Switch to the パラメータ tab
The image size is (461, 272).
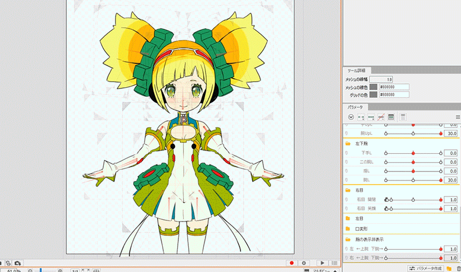click(x=355, y=107)
